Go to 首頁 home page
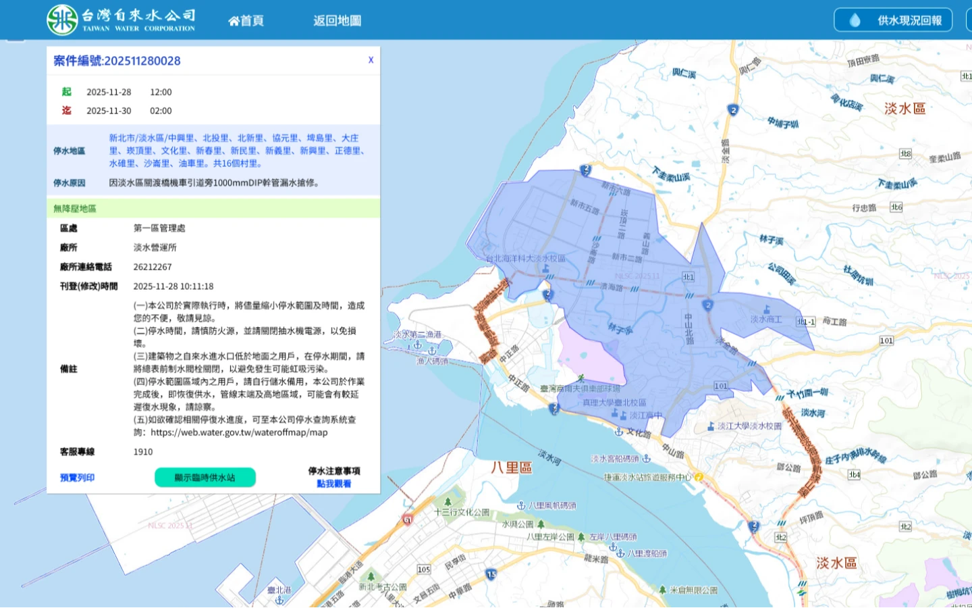972x608 pixels. point(246,21)
